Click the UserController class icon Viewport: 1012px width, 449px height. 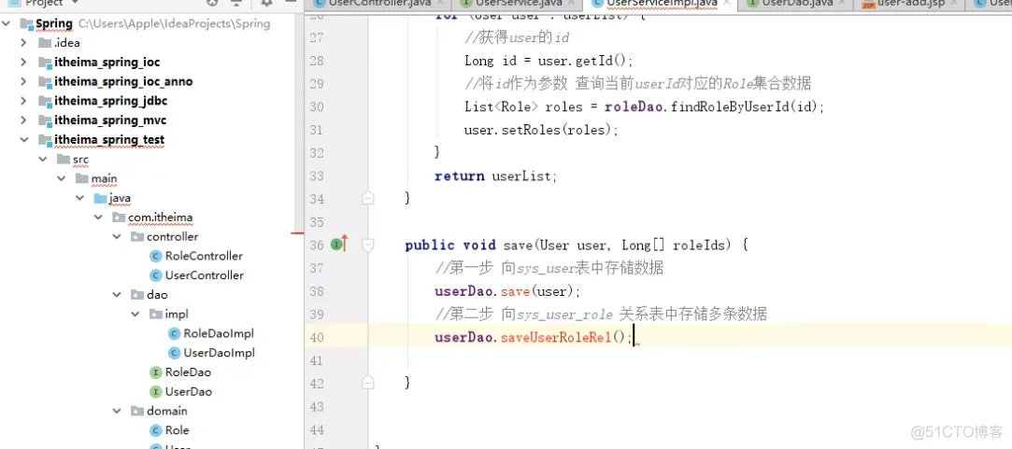click(155, 275)
